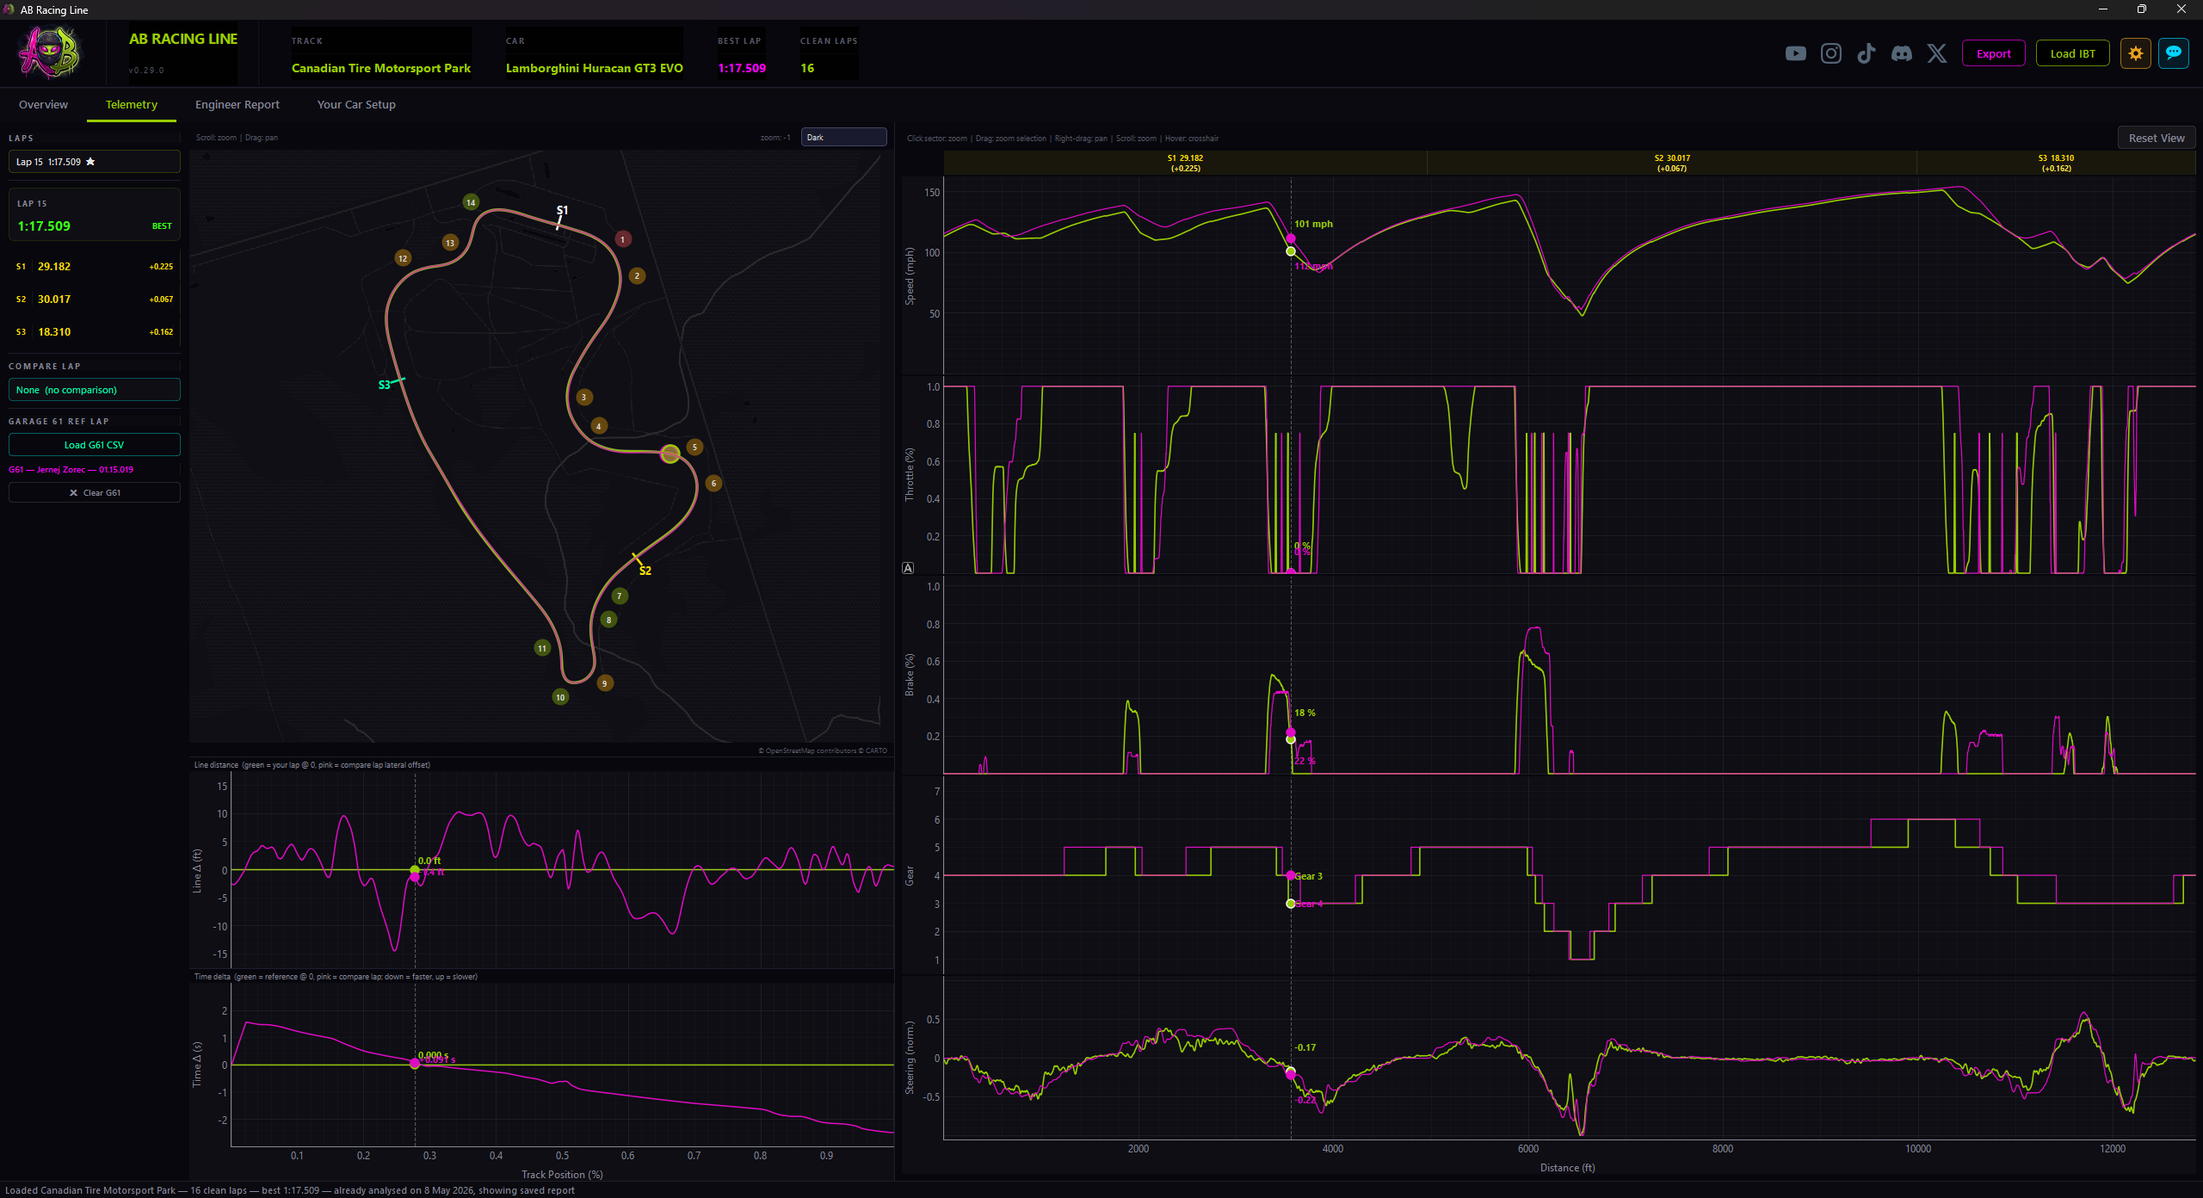
Task: Open the TikTok icon link
Action: coord(1866,53)
